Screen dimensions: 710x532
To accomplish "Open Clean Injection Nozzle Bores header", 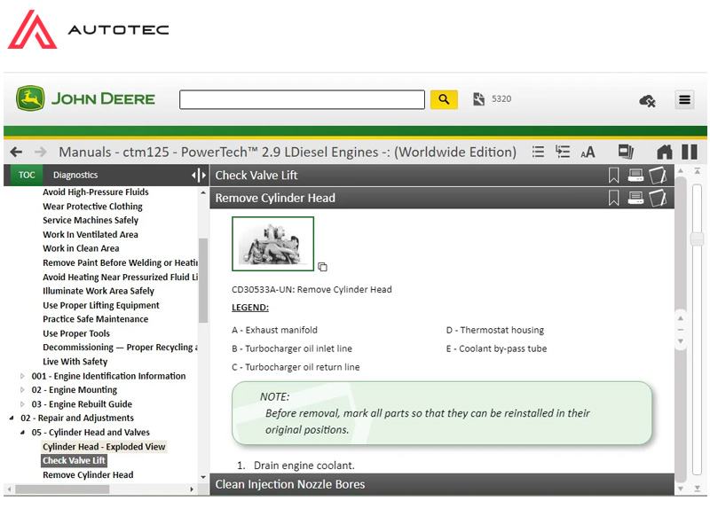I will click(442, 484).
